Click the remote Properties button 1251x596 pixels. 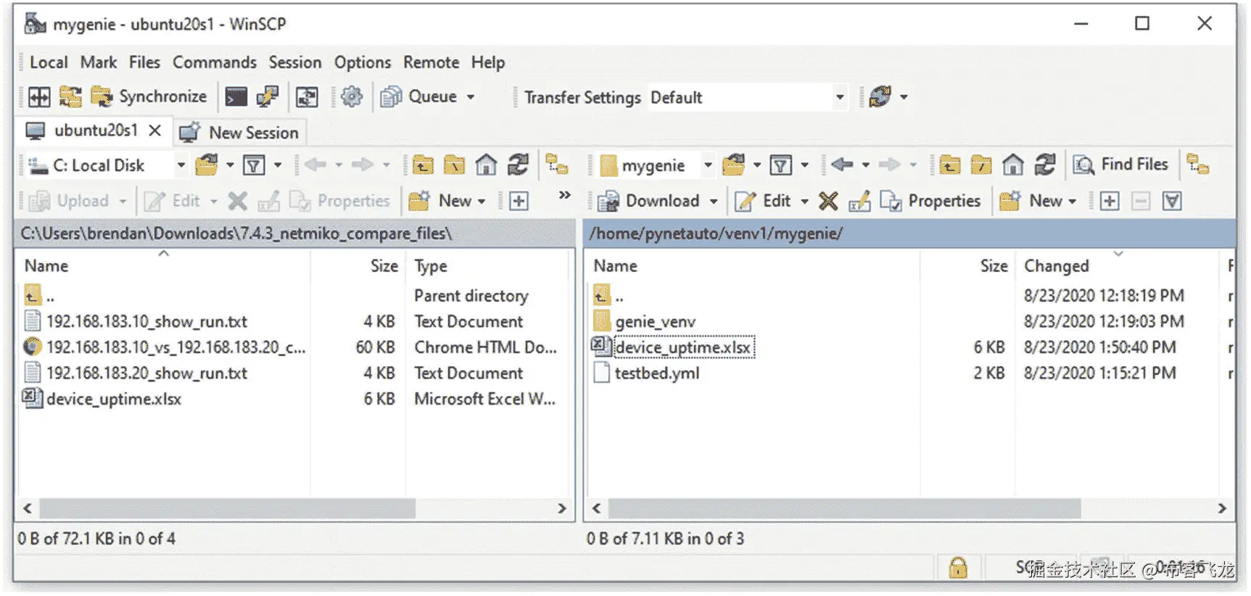(x=930, y=201)
